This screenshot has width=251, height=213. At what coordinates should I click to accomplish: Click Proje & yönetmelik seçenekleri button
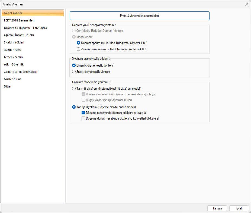(x=139, y=16)
